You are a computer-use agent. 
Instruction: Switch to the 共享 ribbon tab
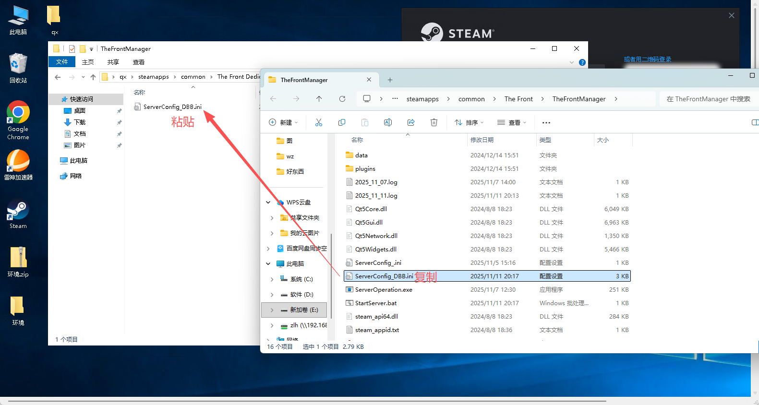point(113,62)
